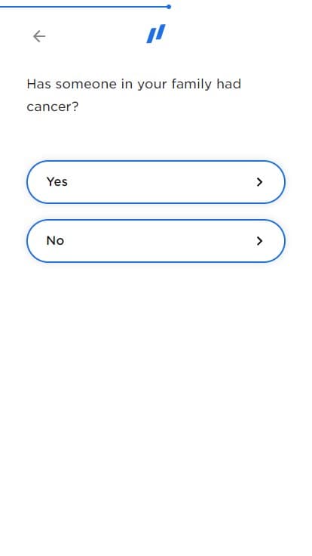Click the blue double-slash logo
The height and width of the screenshot is (556, 312).
[156, 34]
